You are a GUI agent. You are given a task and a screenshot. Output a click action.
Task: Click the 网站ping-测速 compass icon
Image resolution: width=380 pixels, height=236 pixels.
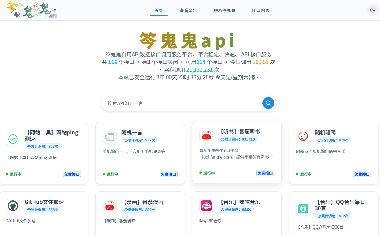tap(13, 139)
